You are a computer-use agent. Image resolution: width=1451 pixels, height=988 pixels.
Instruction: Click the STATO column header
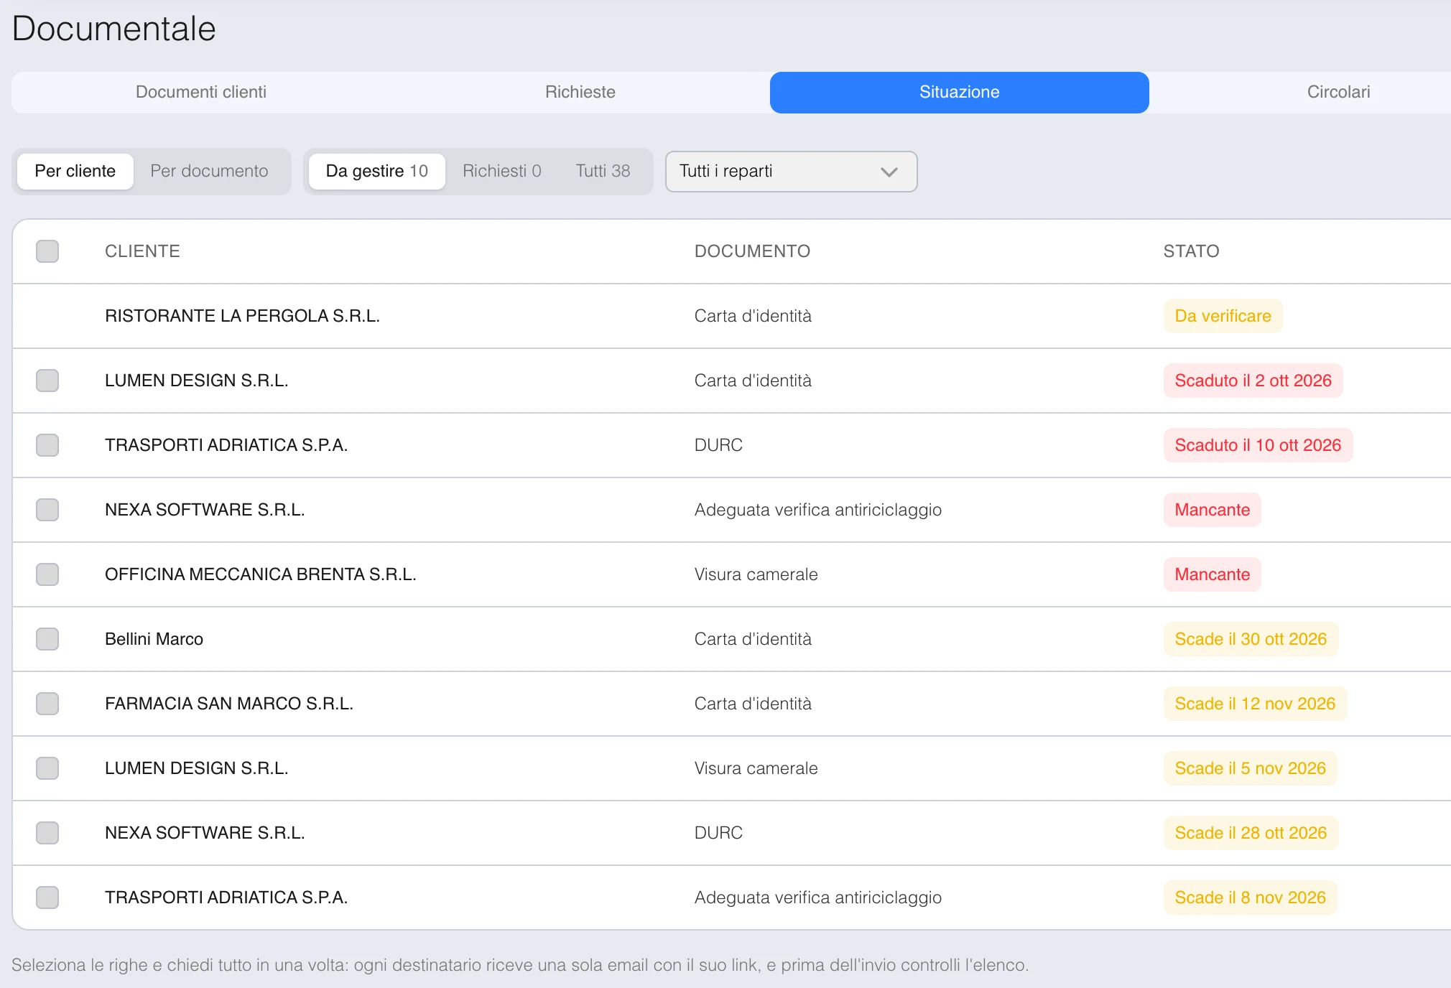pyautogui.click(x=1191, y=251)
